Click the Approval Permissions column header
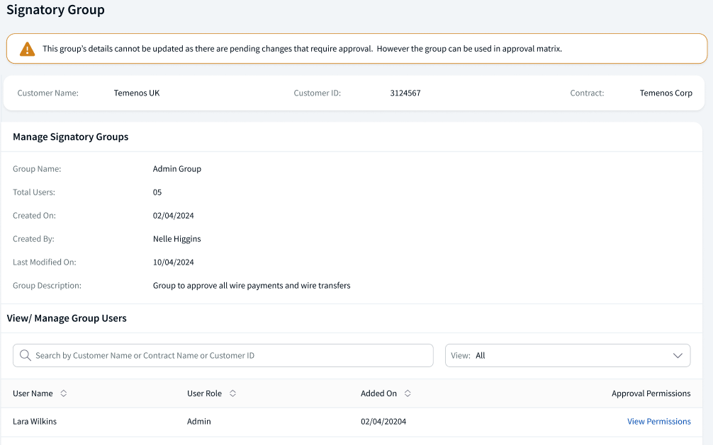This screenshot has height=445, width=713. [x=651, y=393]
